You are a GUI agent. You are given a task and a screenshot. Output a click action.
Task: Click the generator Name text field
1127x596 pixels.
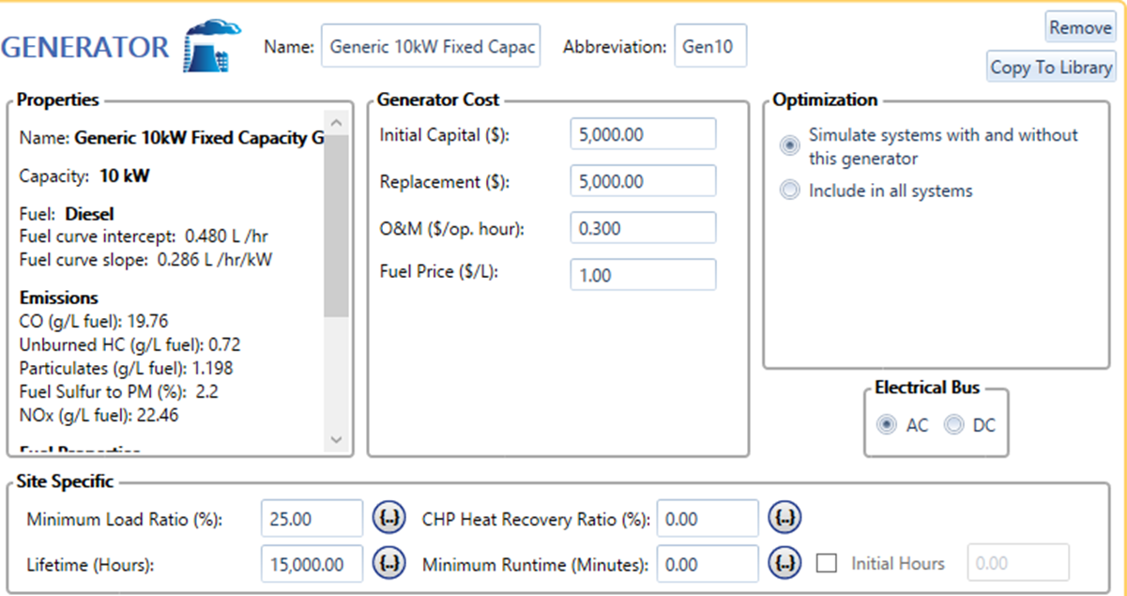(431, 46)
